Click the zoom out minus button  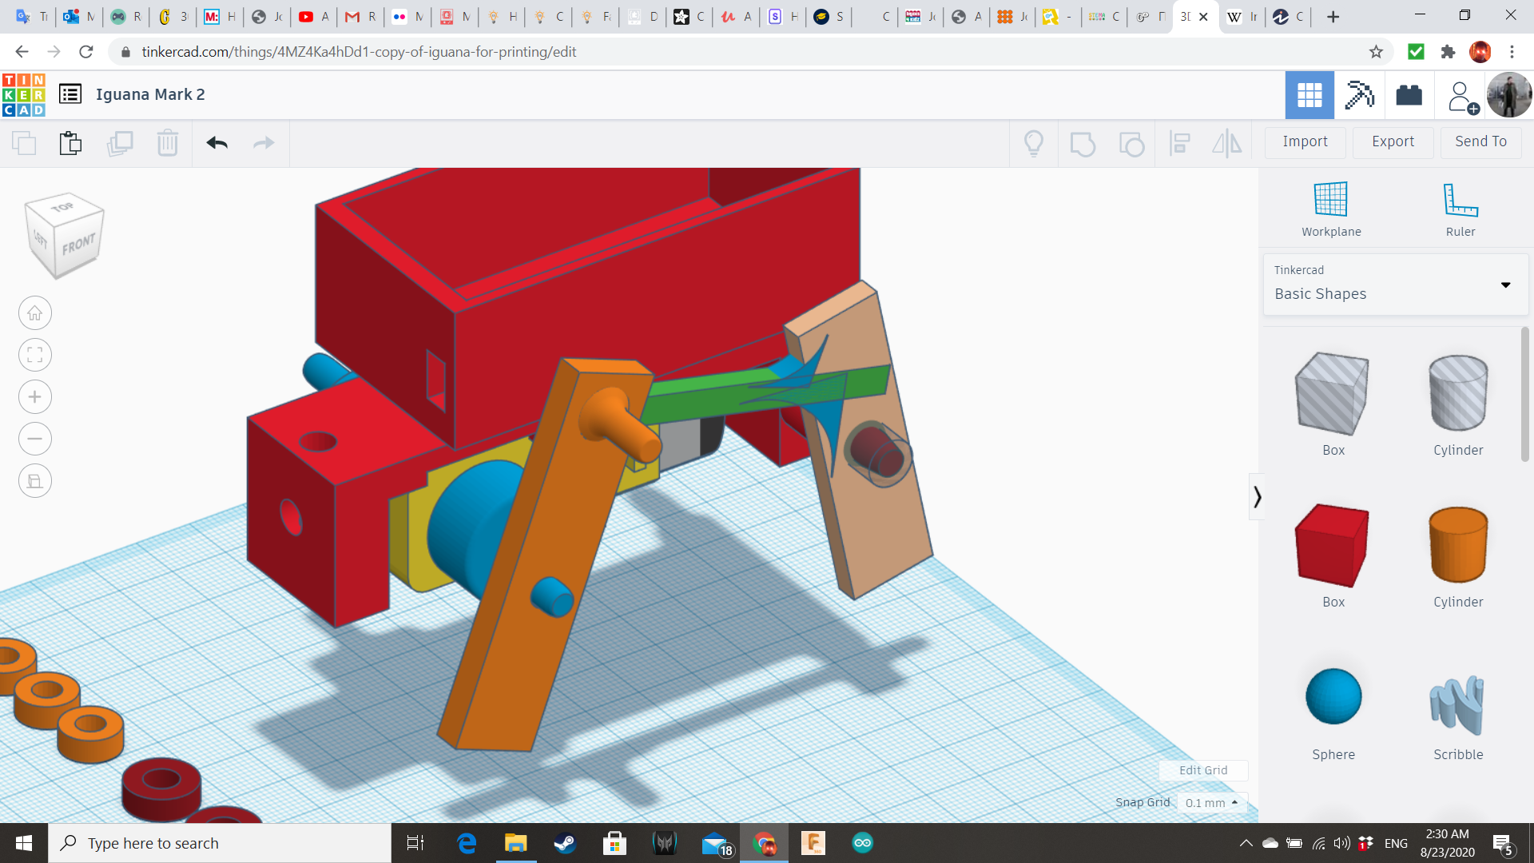(x=35, y=439)
